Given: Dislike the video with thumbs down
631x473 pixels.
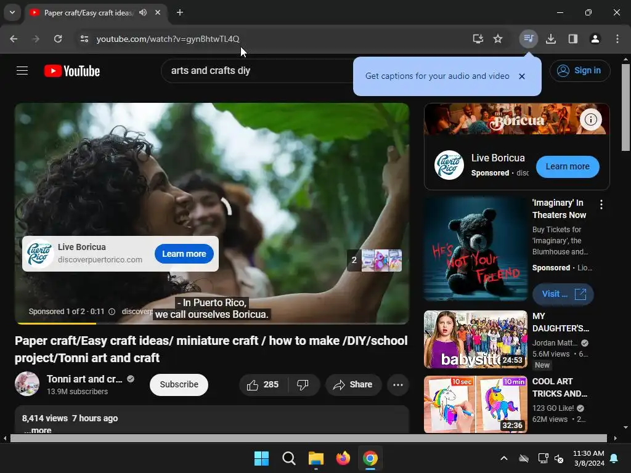Looking at the screenshot, I should point(303,385).
